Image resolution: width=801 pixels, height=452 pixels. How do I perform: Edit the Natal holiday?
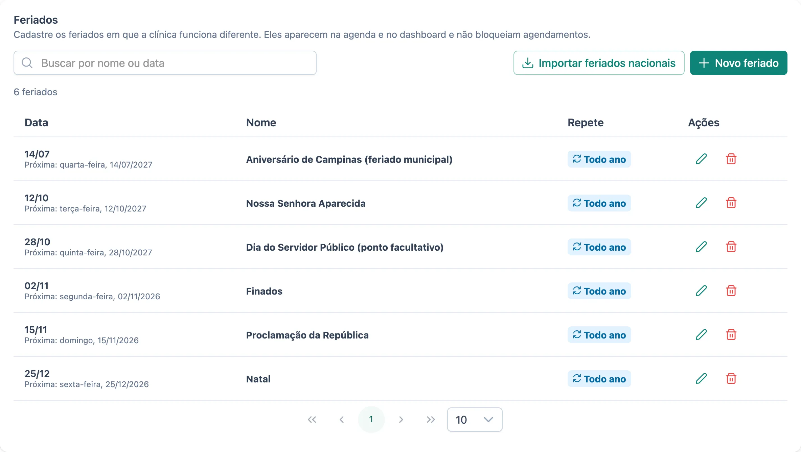pyautogui.click(x=701, y=378)
